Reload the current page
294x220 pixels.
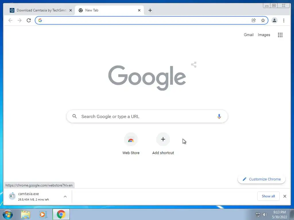click(29, 20)
